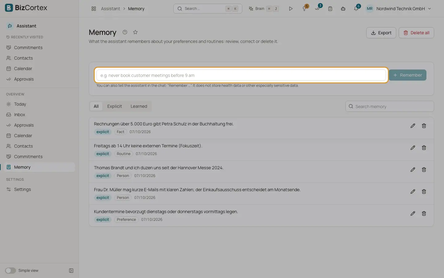The width and height of the screenshot is (444, 278).
Task: Switch to the Learned filter tab
Action: [x=139, y=106]
